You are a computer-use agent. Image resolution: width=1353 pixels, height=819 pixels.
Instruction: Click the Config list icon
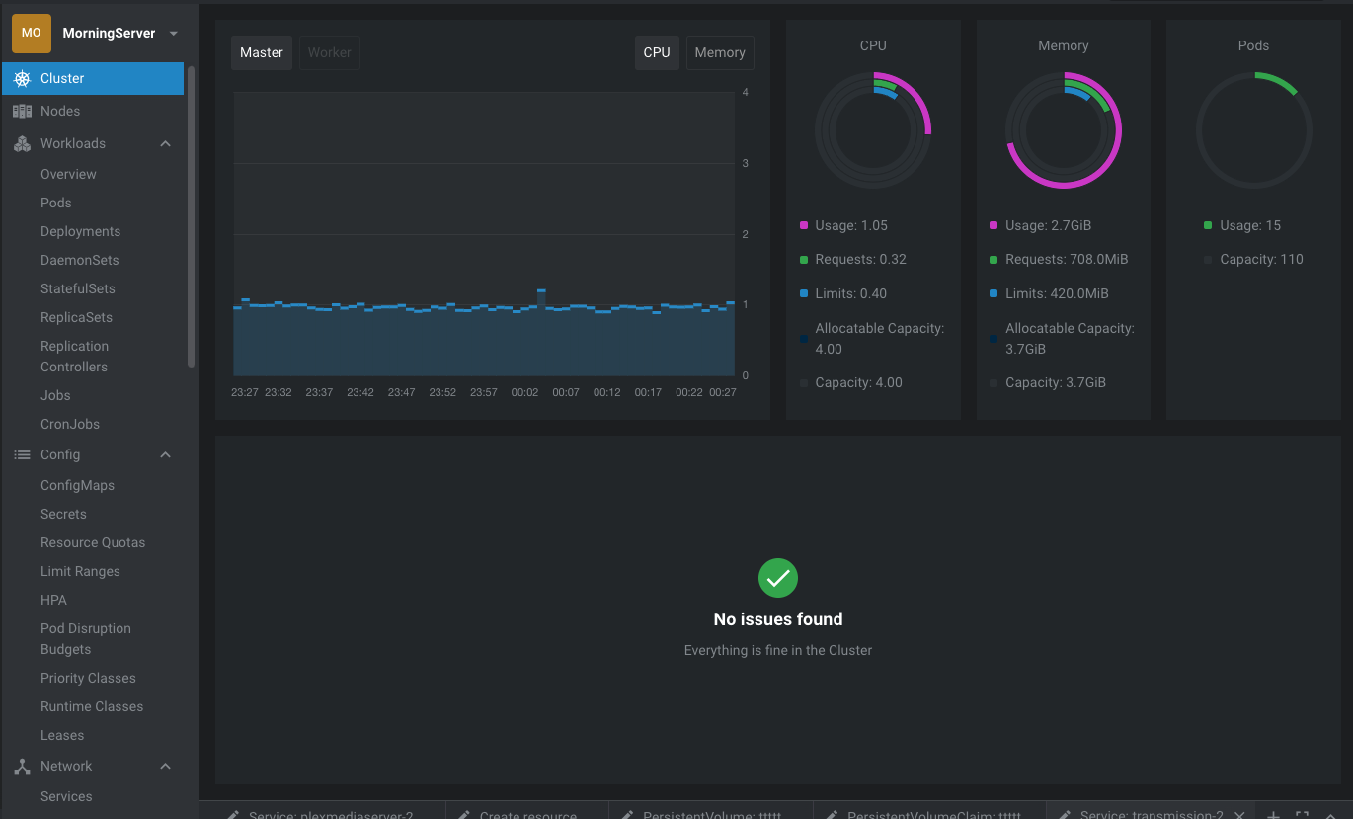tap(22, 454)
